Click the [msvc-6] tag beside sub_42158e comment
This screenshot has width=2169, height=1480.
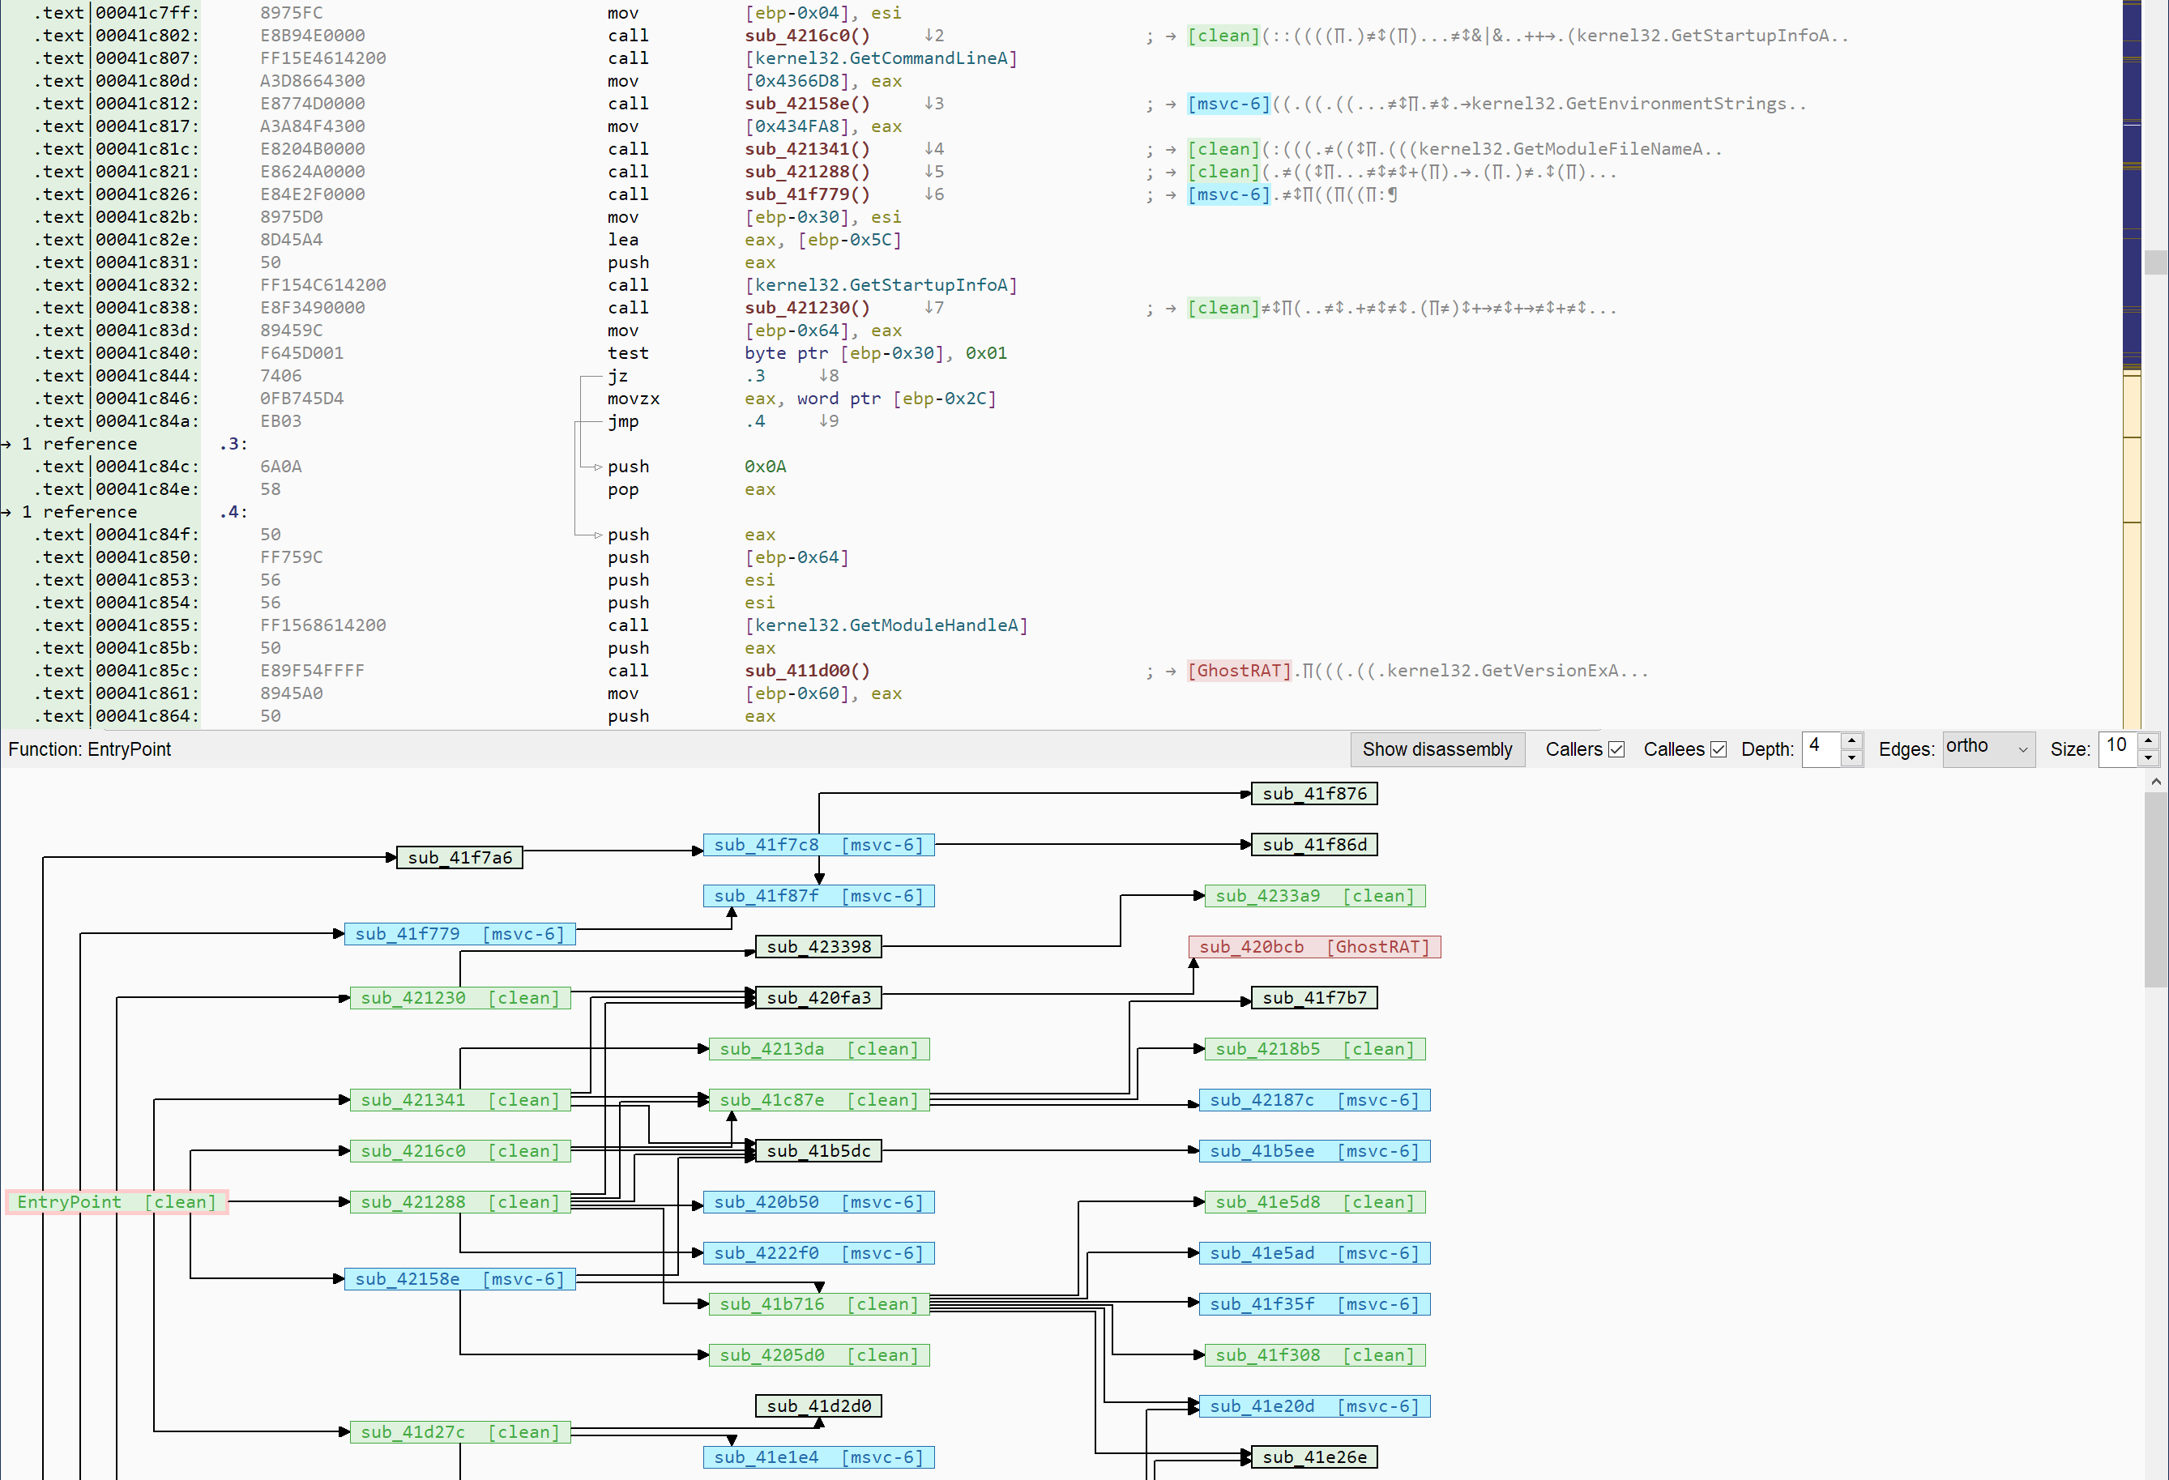tap(1228, 104)
